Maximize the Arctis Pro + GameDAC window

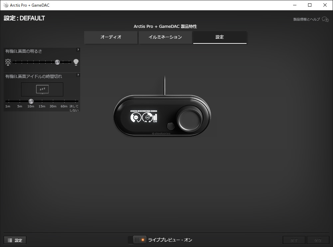[x=310, y=5]
